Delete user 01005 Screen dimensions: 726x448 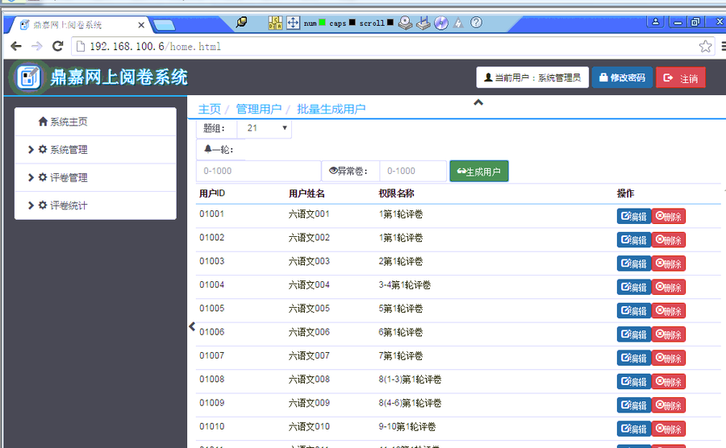[x=669, y=311]
